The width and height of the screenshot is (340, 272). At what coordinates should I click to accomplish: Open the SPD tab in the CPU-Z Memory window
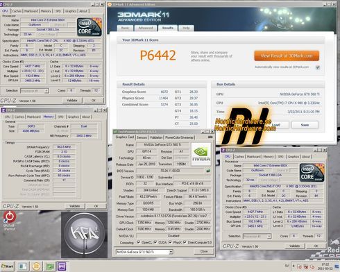coord(61,117)
